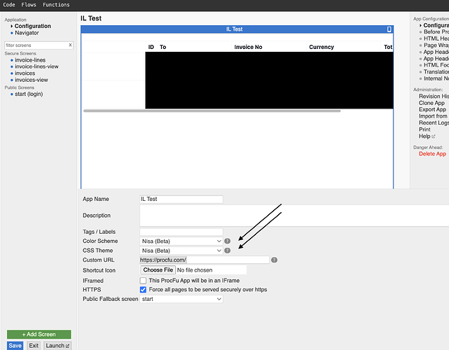Image resolution: width=449 pixels, height=350 pixels.
Task: Click Clone App under Administration
Action: 431,103
